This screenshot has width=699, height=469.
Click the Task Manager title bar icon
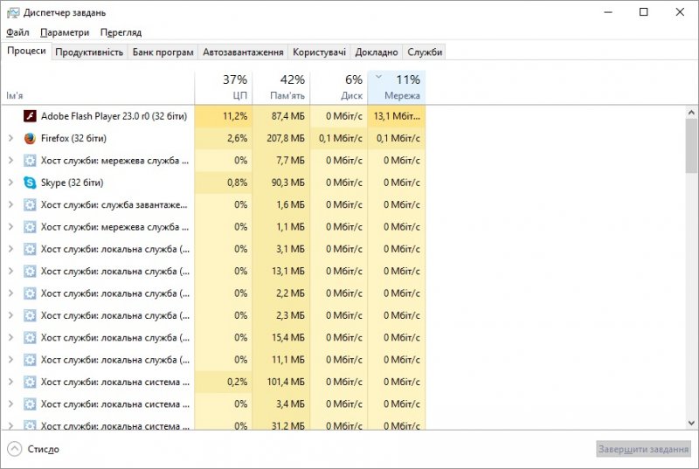(x=13, y=12)
